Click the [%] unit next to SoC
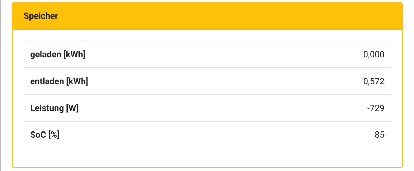Screen dimensions: 414x171 tap(54, 135)
